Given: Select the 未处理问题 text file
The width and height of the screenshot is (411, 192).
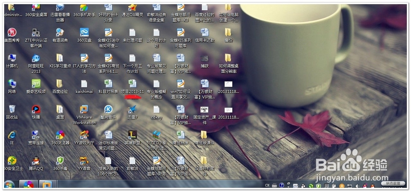Looking at the screenshot, I should click(132, 35).
